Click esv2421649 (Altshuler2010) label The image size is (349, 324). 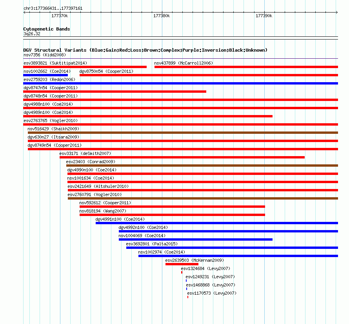click(x=98, y=186)
